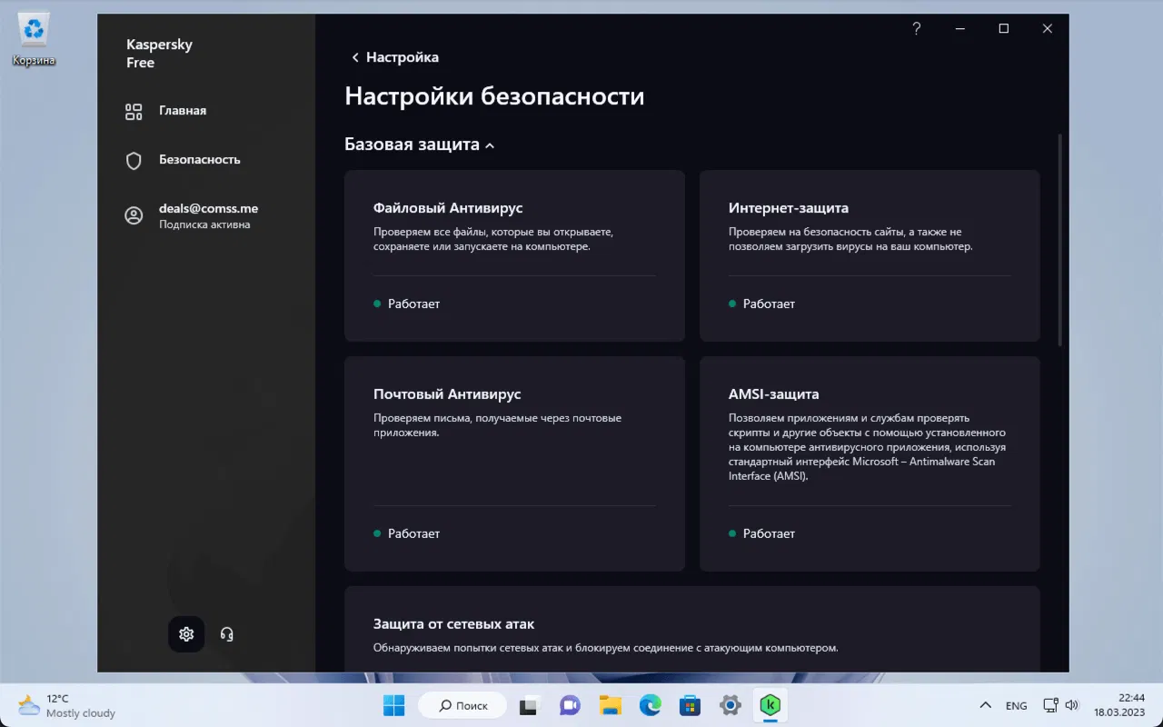Screen dimensions: 1163x727
Task: Go to Безопасность in the sidebar
Action: pos(183,160)
